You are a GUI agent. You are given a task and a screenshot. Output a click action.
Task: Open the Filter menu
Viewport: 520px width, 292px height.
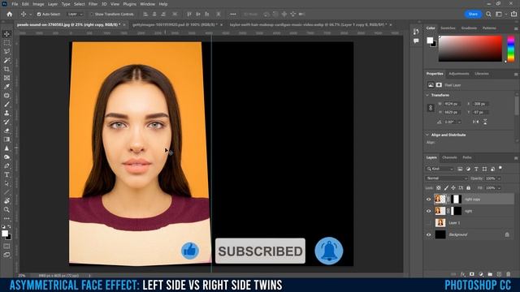pos(93,4)
